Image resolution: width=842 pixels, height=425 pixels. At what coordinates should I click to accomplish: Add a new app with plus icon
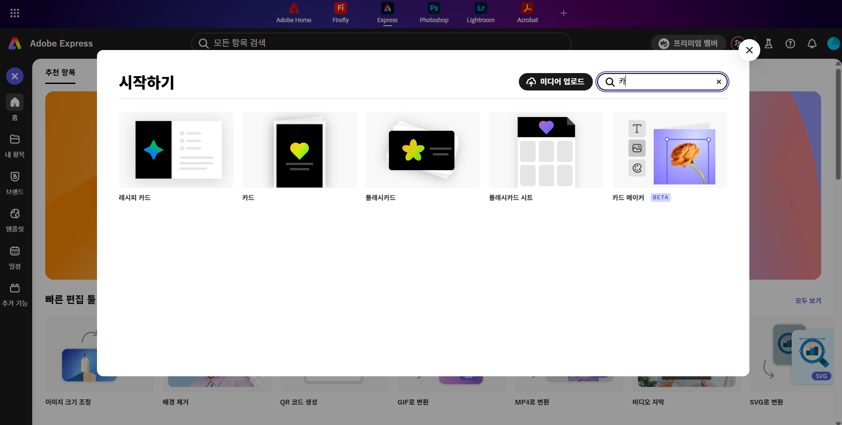pos(564,13)
